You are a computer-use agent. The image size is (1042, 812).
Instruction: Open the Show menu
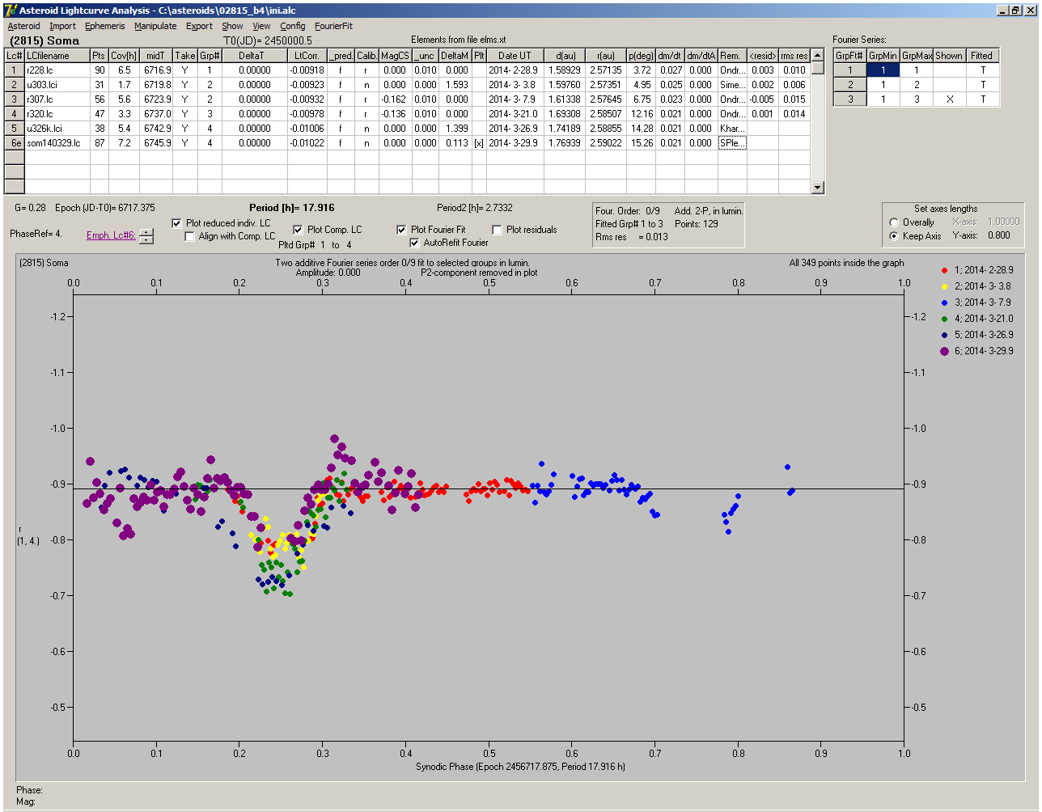coord(232,26)
